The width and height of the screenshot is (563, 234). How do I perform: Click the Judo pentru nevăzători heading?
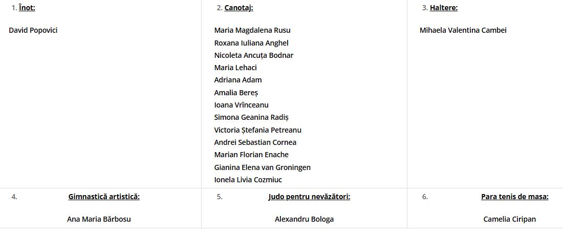click(309, 197)
